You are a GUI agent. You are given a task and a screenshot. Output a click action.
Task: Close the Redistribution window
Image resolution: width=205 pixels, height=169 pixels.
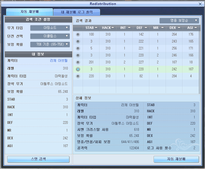pos(200,4)
